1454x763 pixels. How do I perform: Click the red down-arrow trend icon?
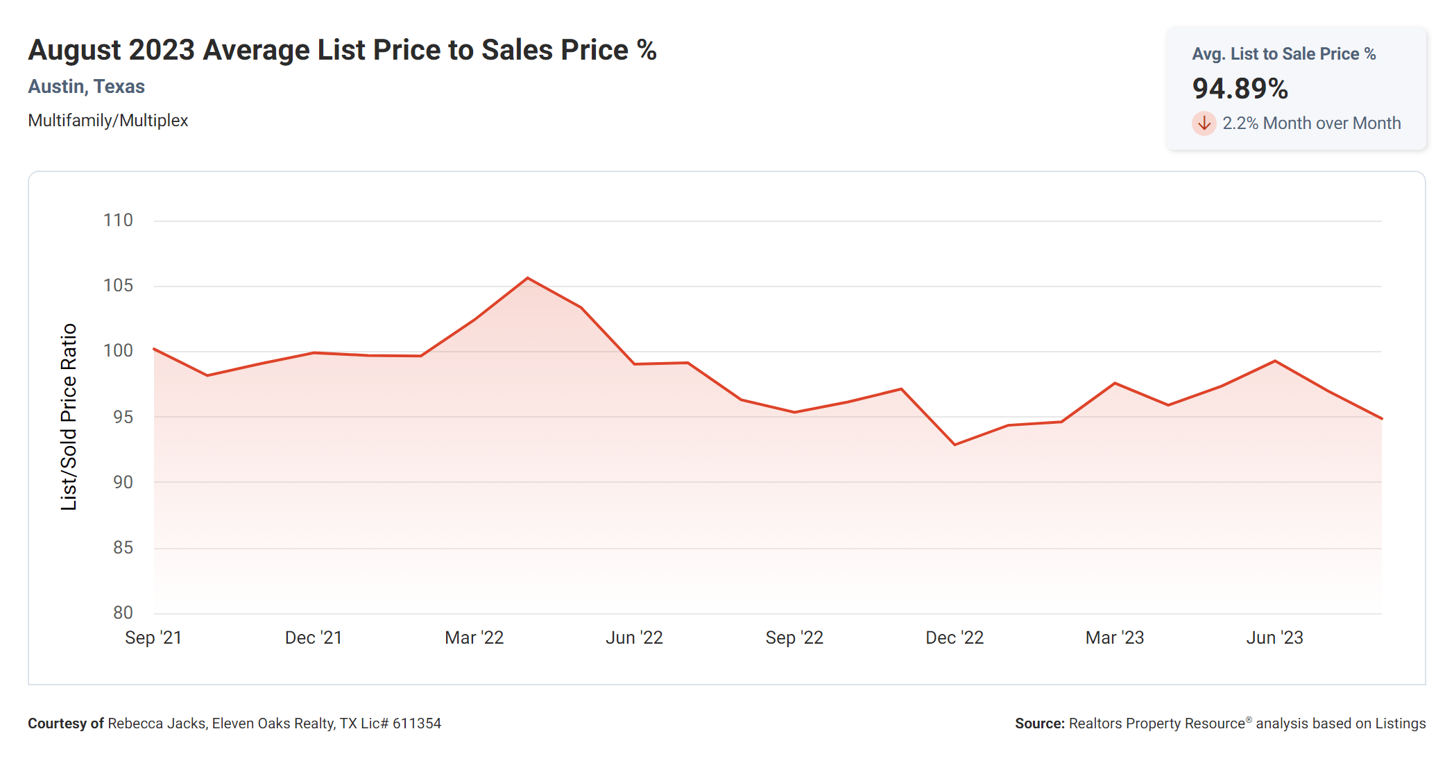1204,123
